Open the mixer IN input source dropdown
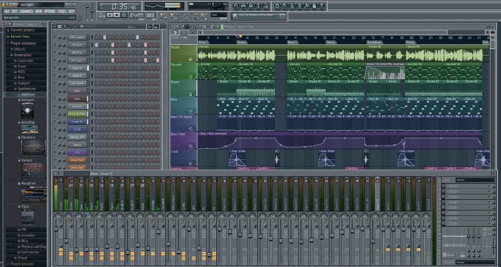Viewport: 501px width, 267px height. (475, 180)
